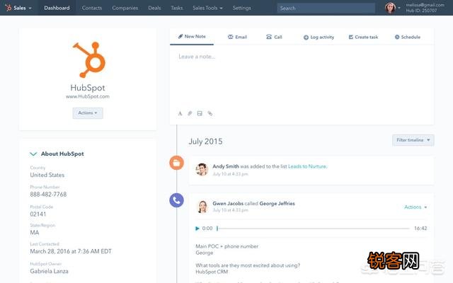Open Settings in the top navigation
The image size is (453, 283).
pos(242,8)
